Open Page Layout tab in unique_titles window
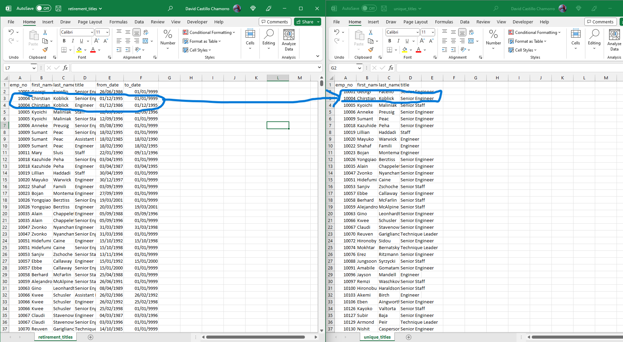This screenshot has height=342, width=623. coord(415,22)
